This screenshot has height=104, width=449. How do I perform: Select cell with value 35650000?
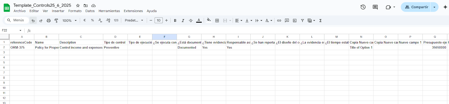(435, 47)
